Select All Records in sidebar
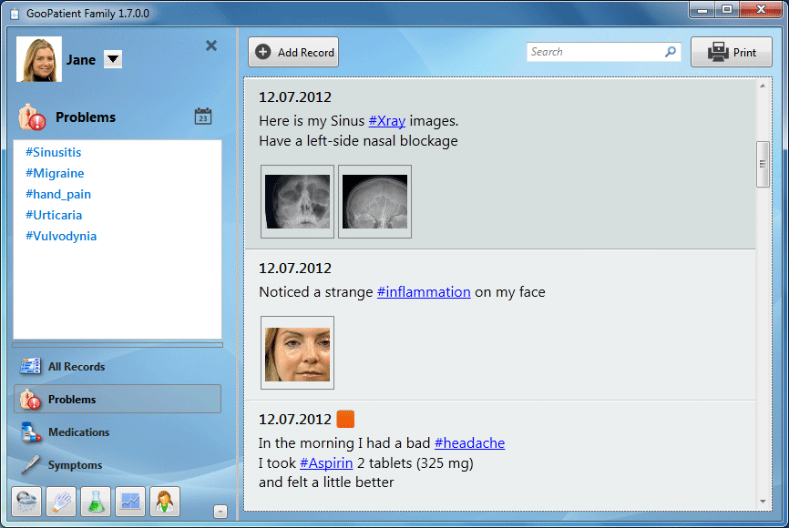The width and height of the screenshot is (789, 528). [x=77, y=367]
